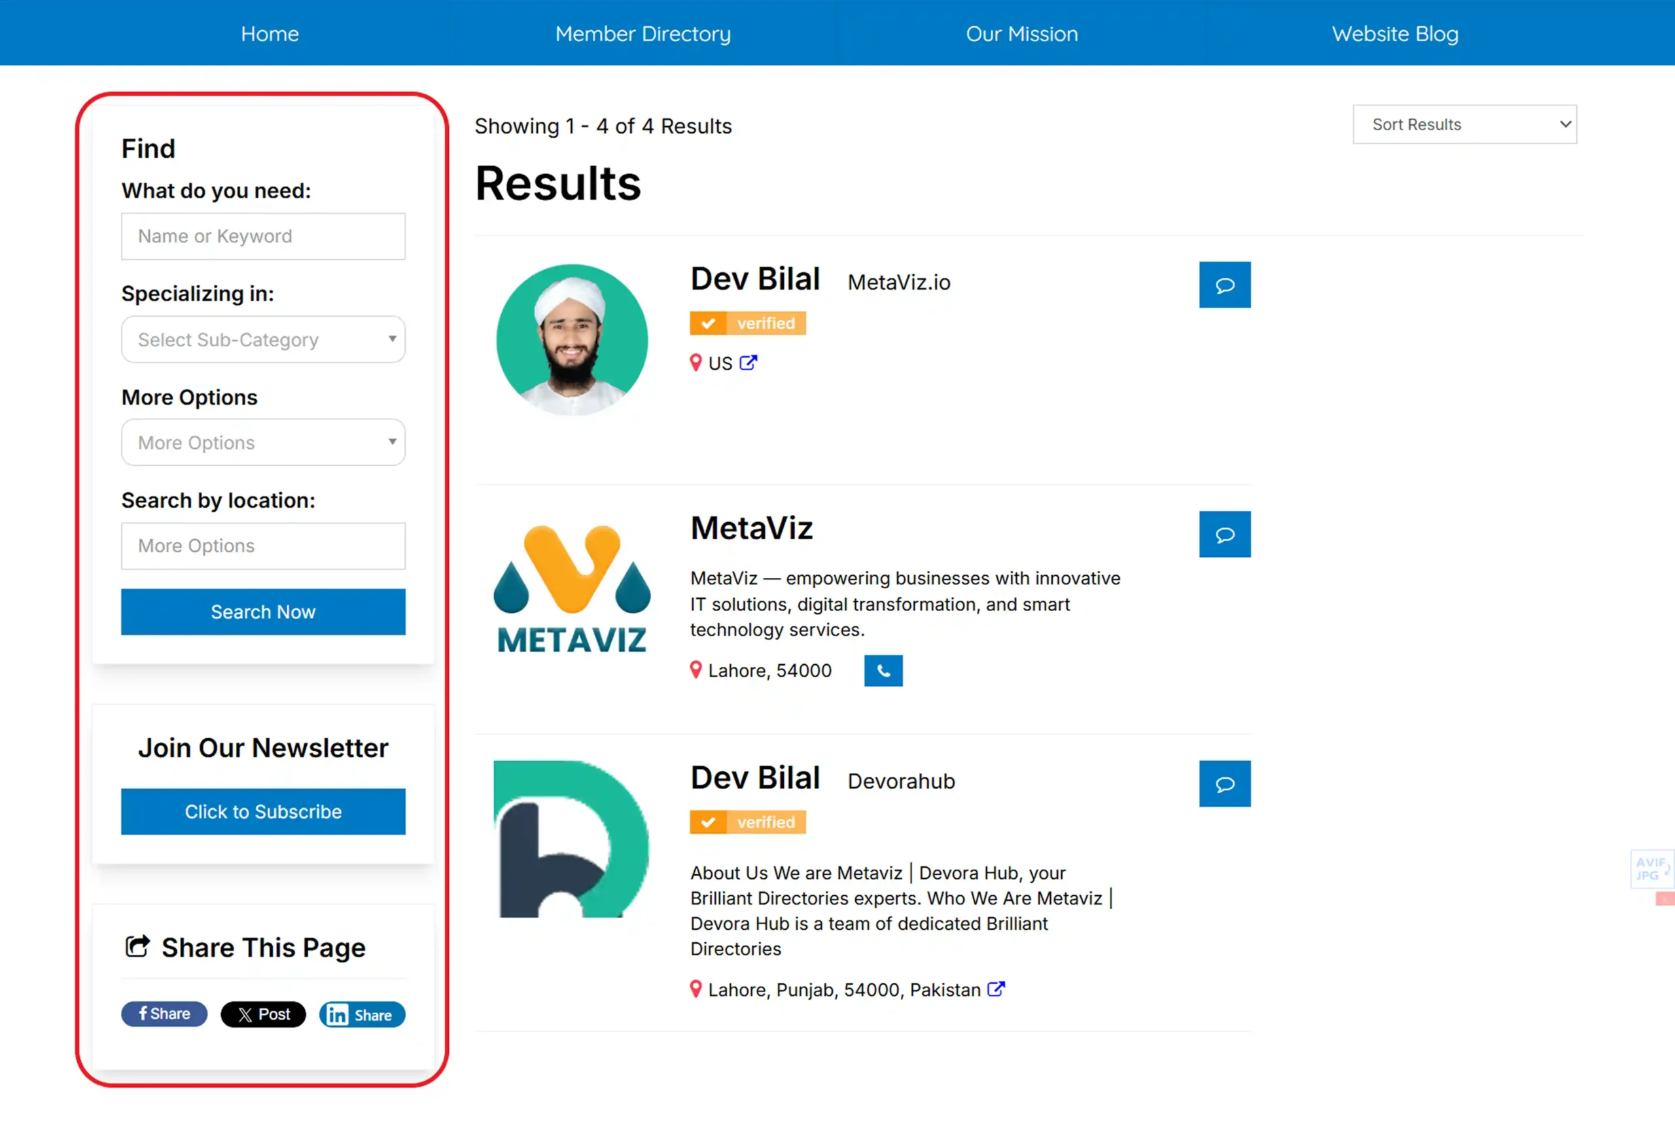1675x1134 pixels.
Task: Click the message icon for Devorahub listing
Action: pyautogui.click(x=1225, y=784)
